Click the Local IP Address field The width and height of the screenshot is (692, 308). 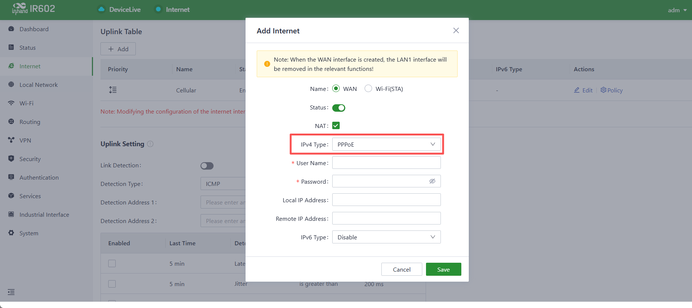tap(386, 200)
